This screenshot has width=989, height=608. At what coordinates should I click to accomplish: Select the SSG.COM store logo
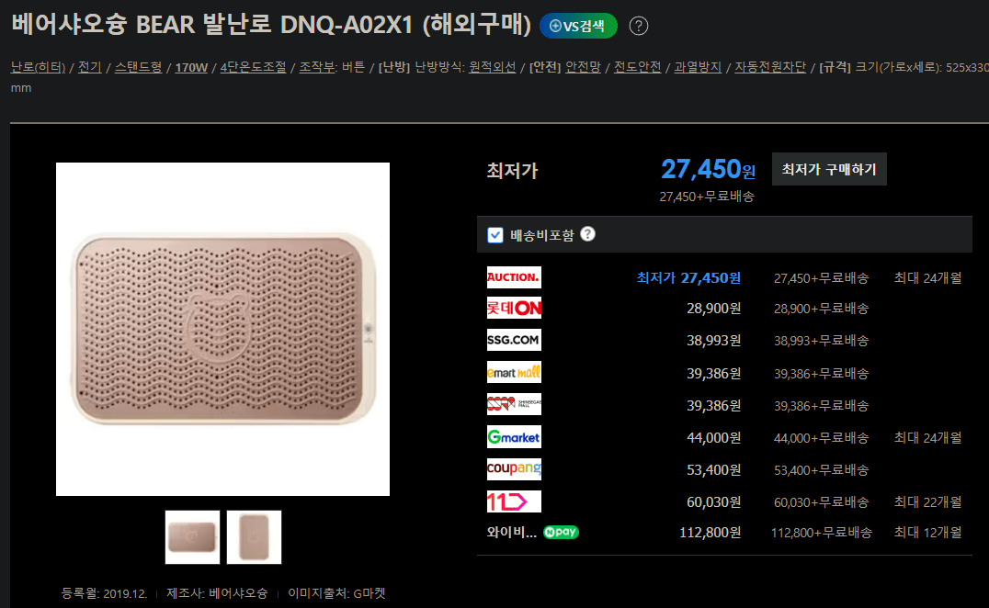tap(514, 340)
